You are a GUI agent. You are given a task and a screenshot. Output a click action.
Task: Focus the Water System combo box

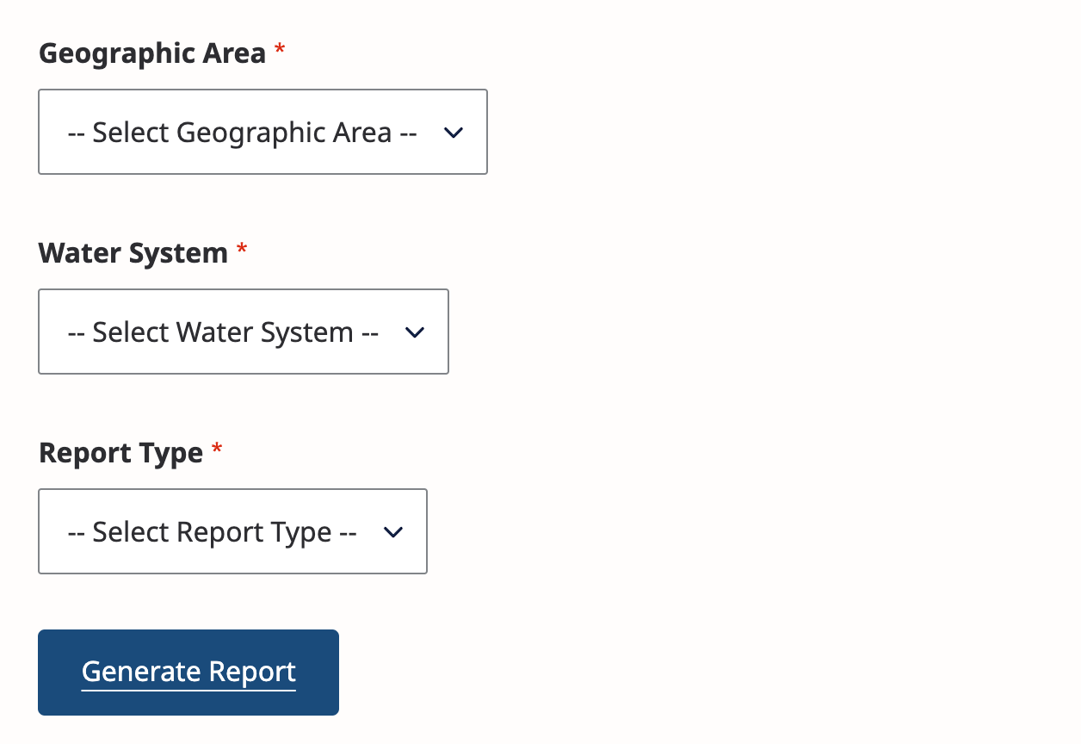pos(244,332)
